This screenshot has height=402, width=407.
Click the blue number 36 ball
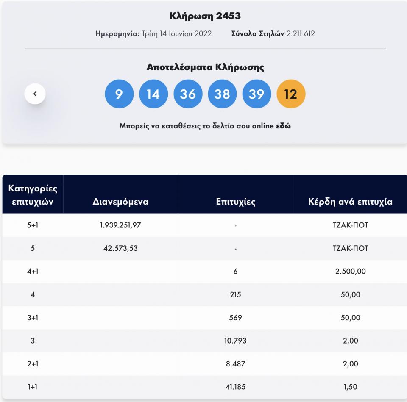click(188, 94)
